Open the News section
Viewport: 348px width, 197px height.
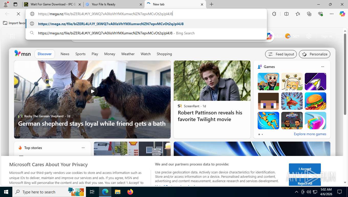(x=65, y=54)
